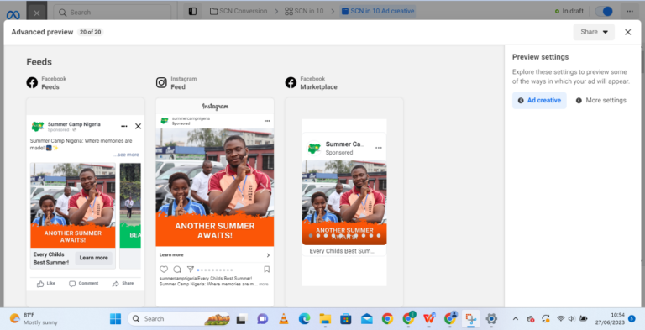Close the Advanced preview dialog
645x330 pixels.
coord(627,32)
